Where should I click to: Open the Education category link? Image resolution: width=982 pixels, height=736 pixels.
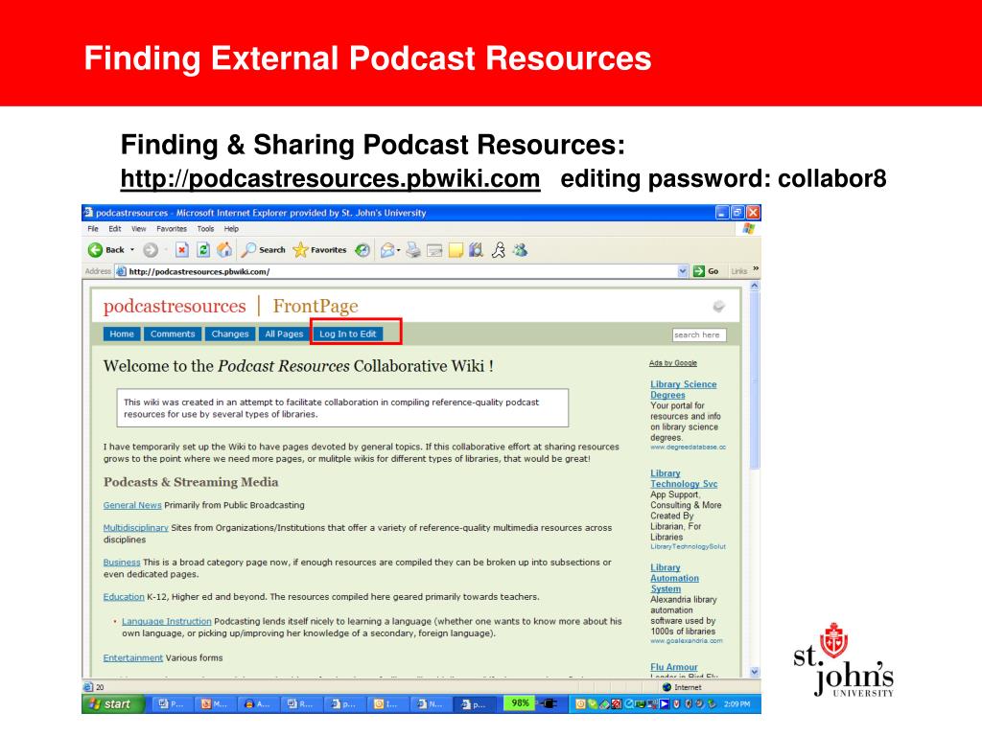coord(124,596)
